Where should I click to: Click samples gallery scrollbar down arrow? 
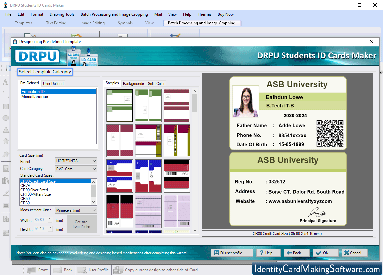pyautogui.click(x=195, y=231)
